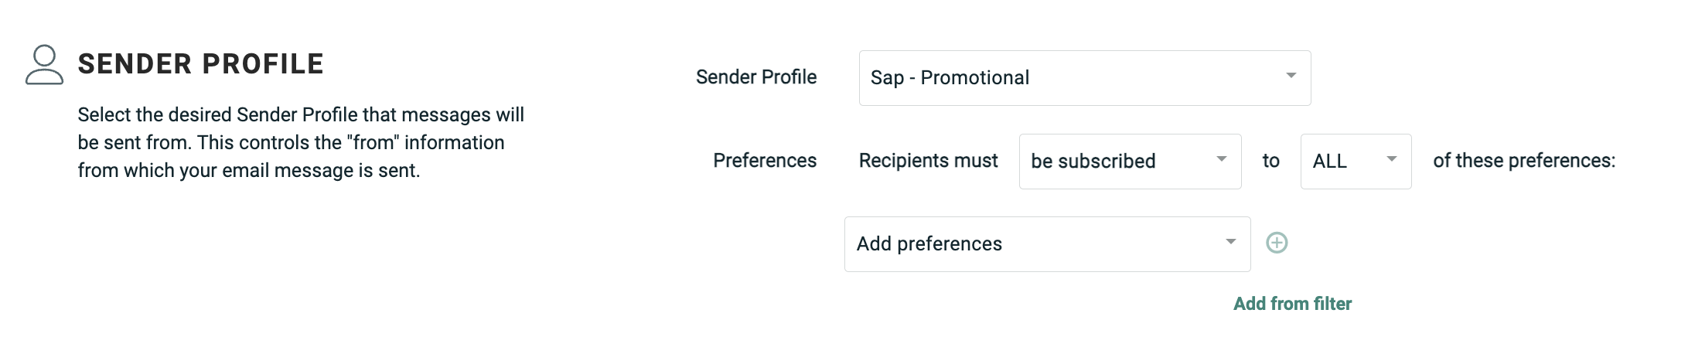
Task: Open the ALL preferences match dropdown
Action: coord(1355,162)
